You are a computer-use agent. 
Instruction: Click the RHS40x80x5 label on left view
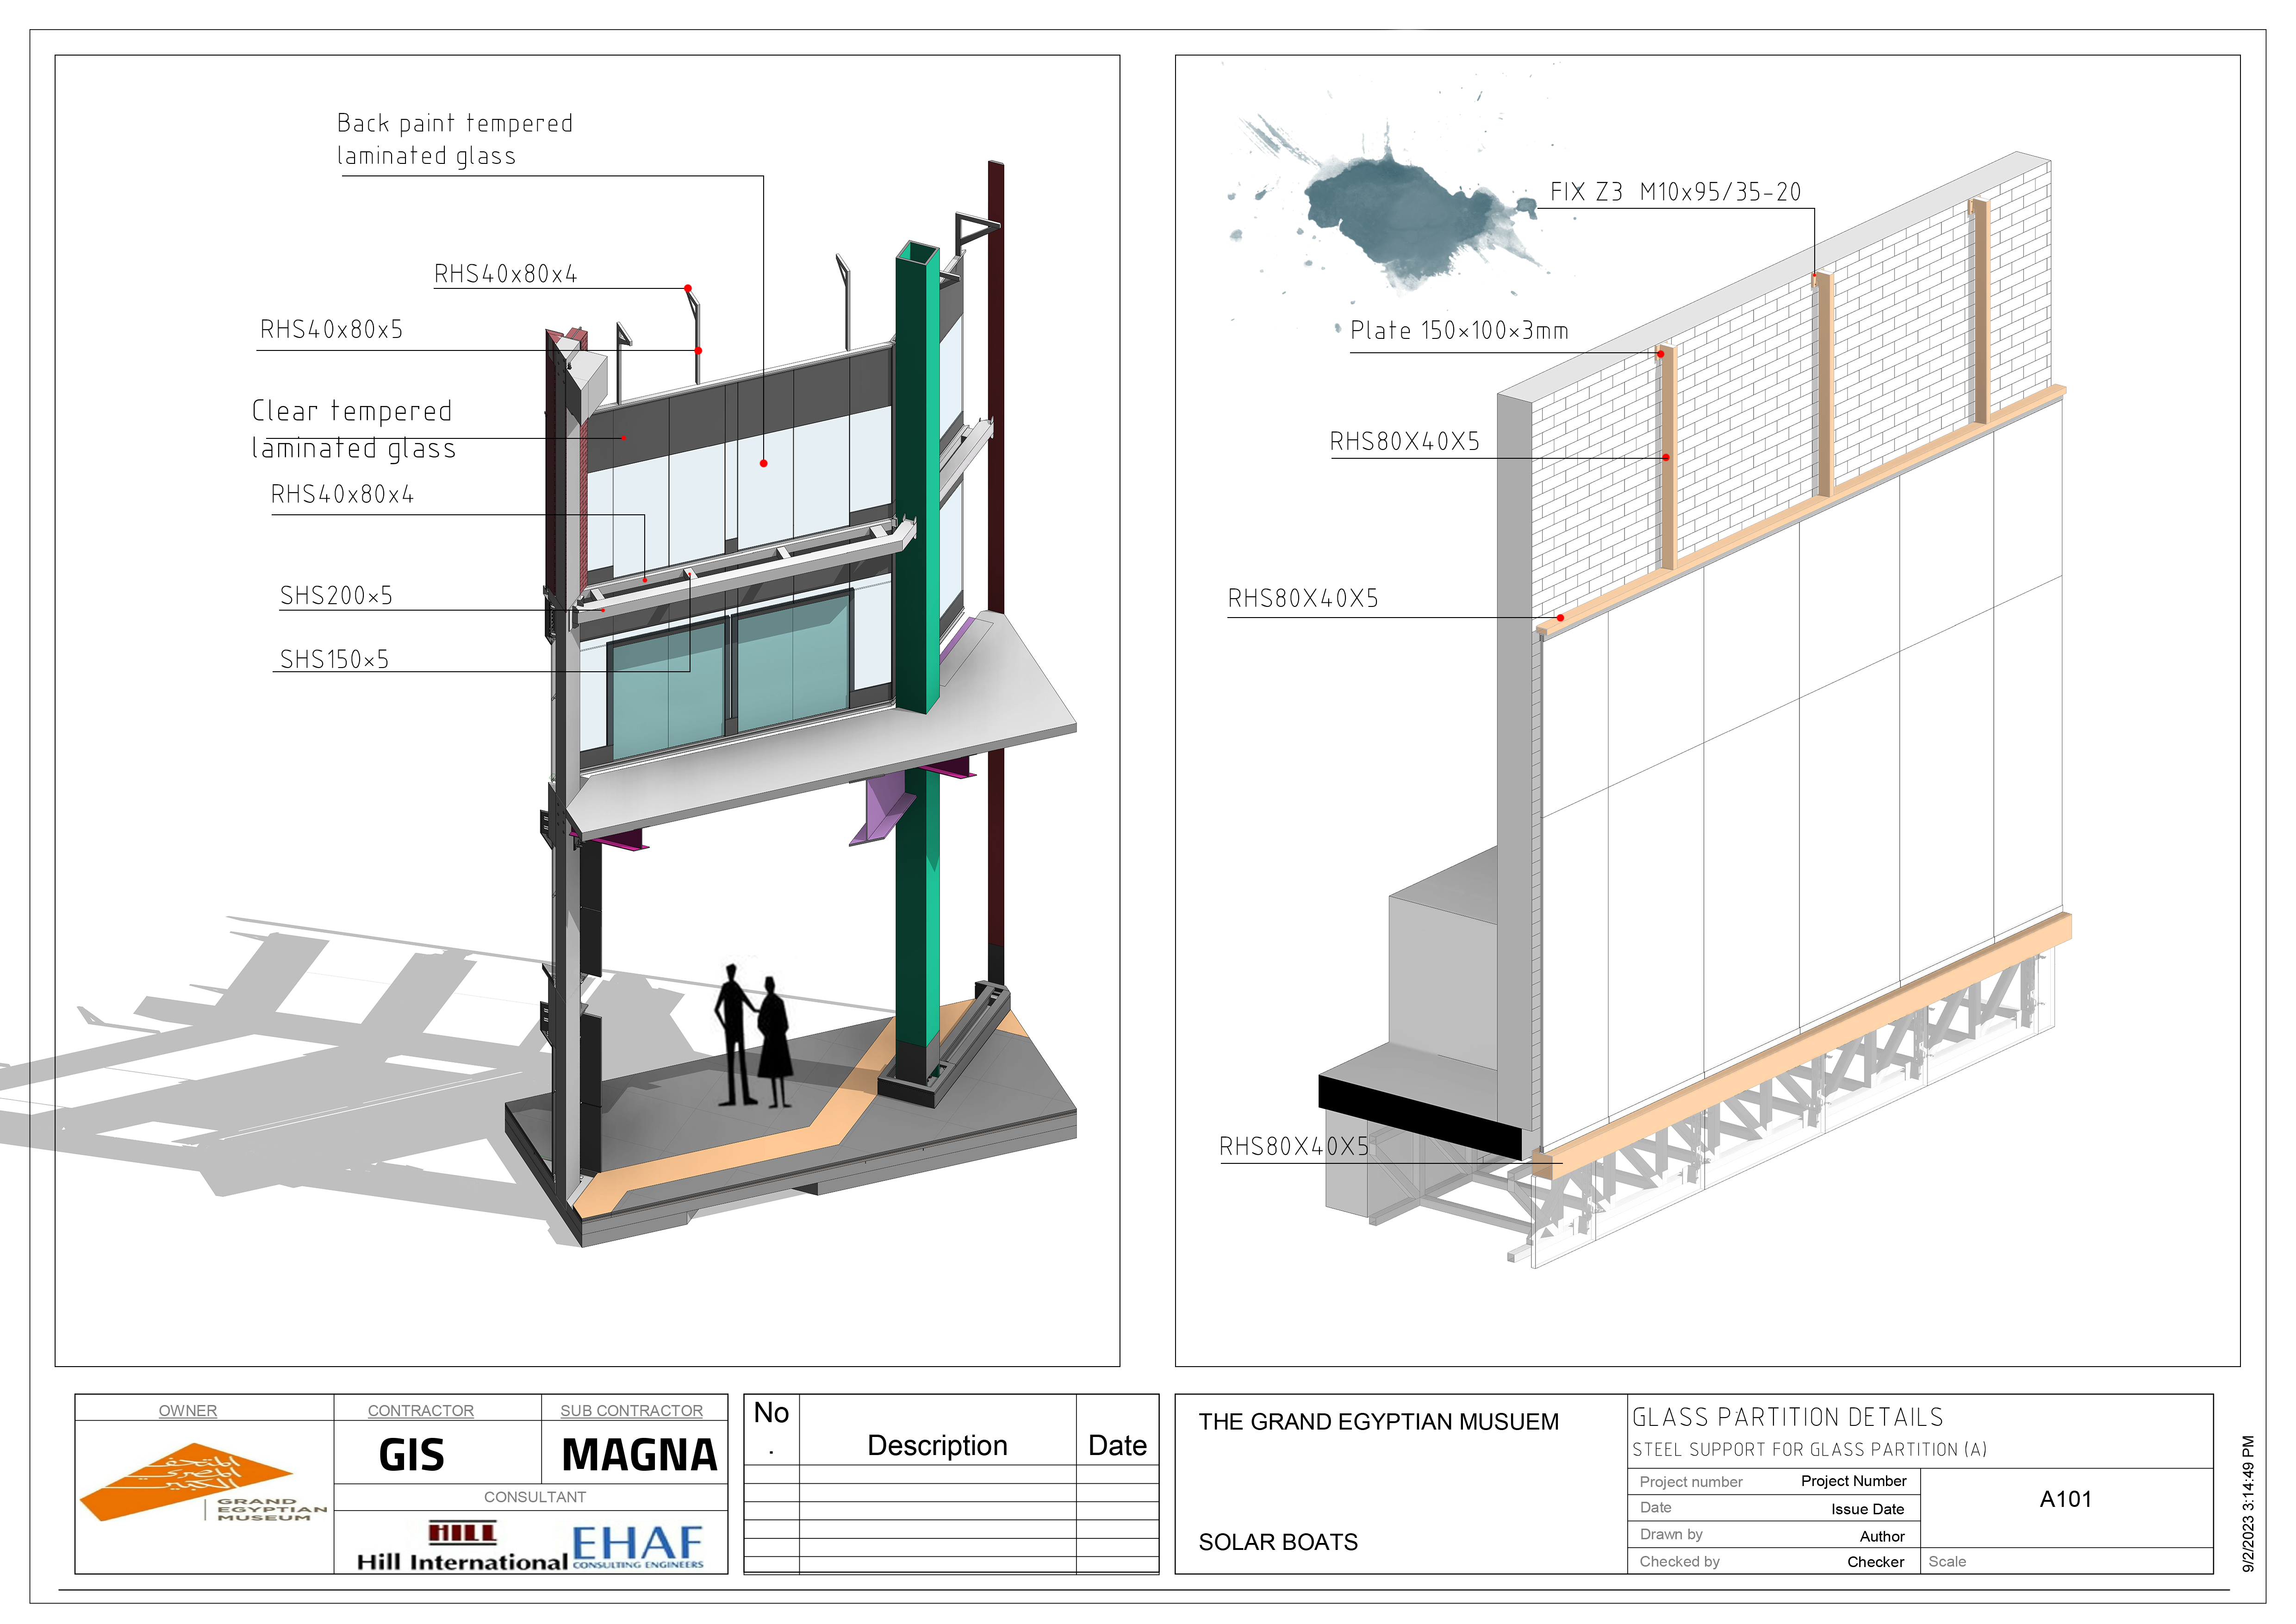point(331,330)
